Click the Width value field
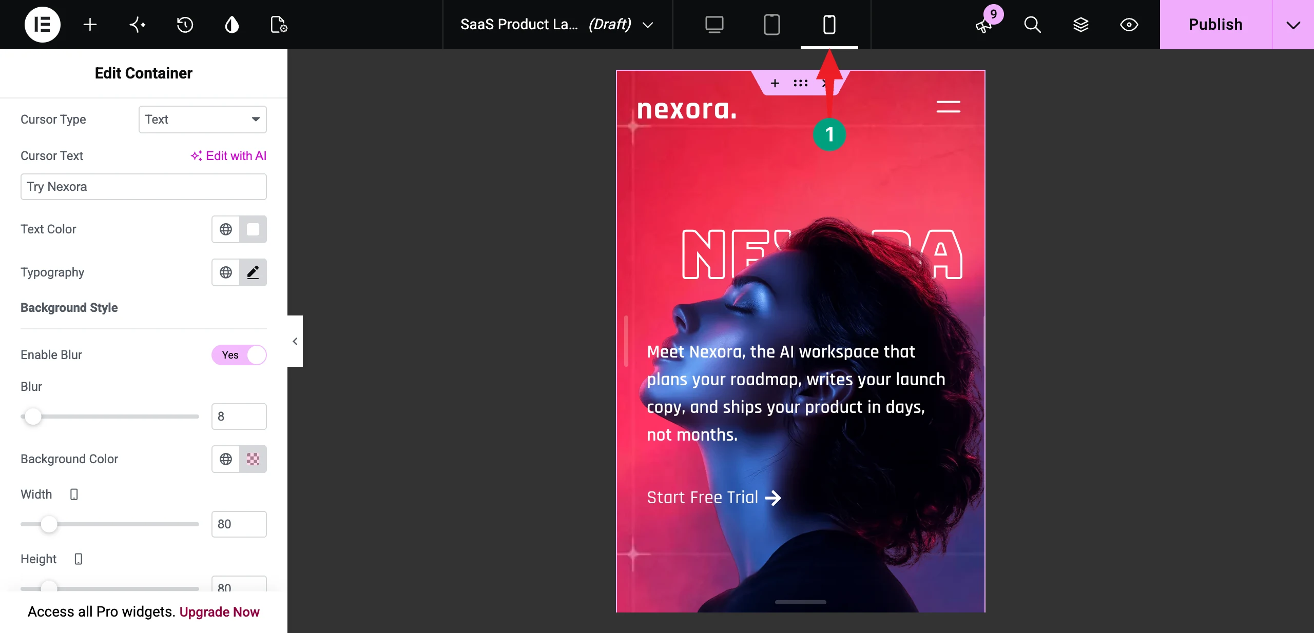The height and width of the screenshot is (633, 1314). pyautogui.click(x=239, y=524)
